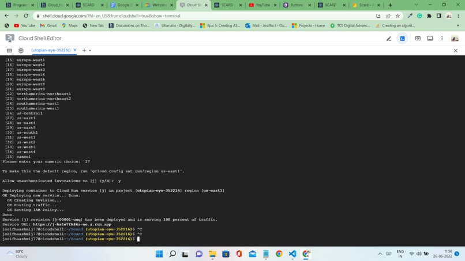This screenshot has height=261, width=465.
Task: Open the Gmail bookmark
Action: point(48,26)
